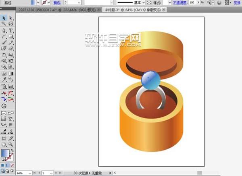Open control bar stroke color dropdown
Screen dimensions: 242x176
click(x=49, y=2)
